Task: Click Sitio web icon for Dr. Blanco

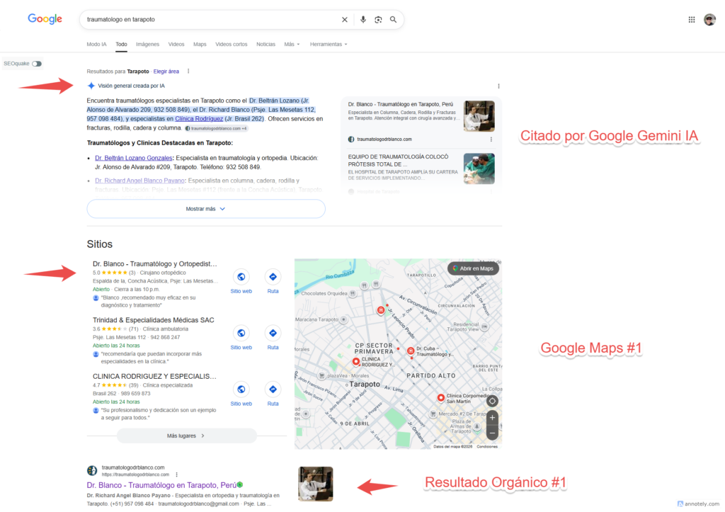Action: (x=241, y=277)
